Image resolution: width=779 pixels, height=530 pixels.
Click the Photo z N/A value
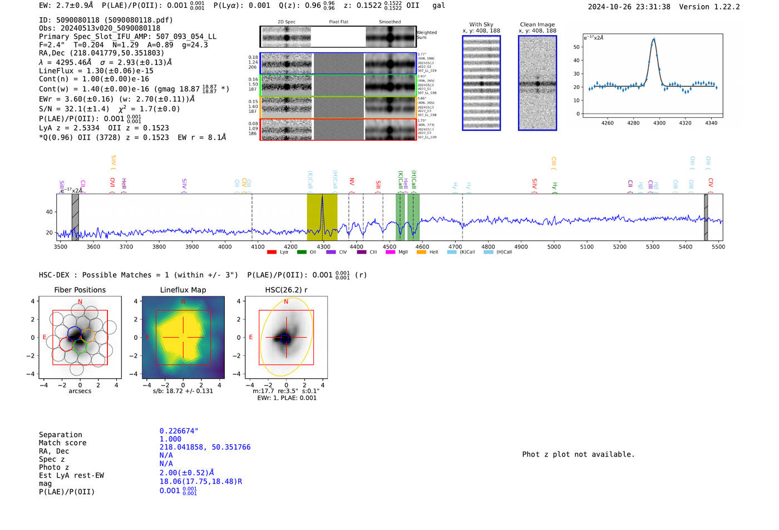click(166, 463)
